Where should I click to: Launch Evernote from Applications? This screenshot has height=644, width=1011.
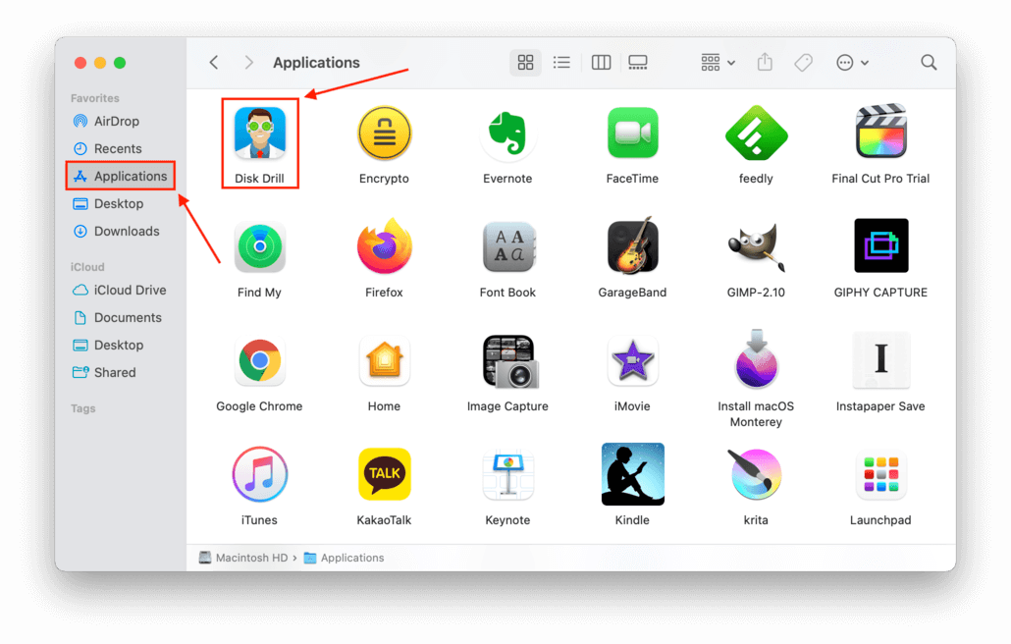[508, 134]
